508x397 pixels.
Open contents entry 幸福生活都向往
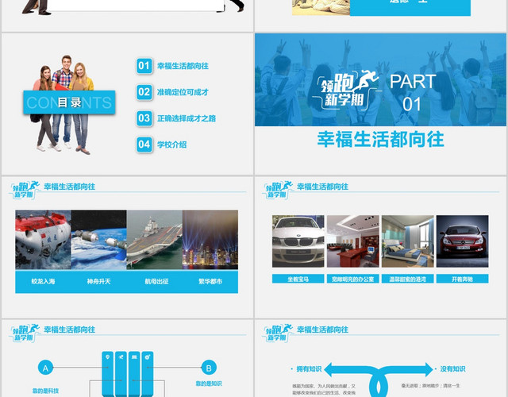pos(183,66)
